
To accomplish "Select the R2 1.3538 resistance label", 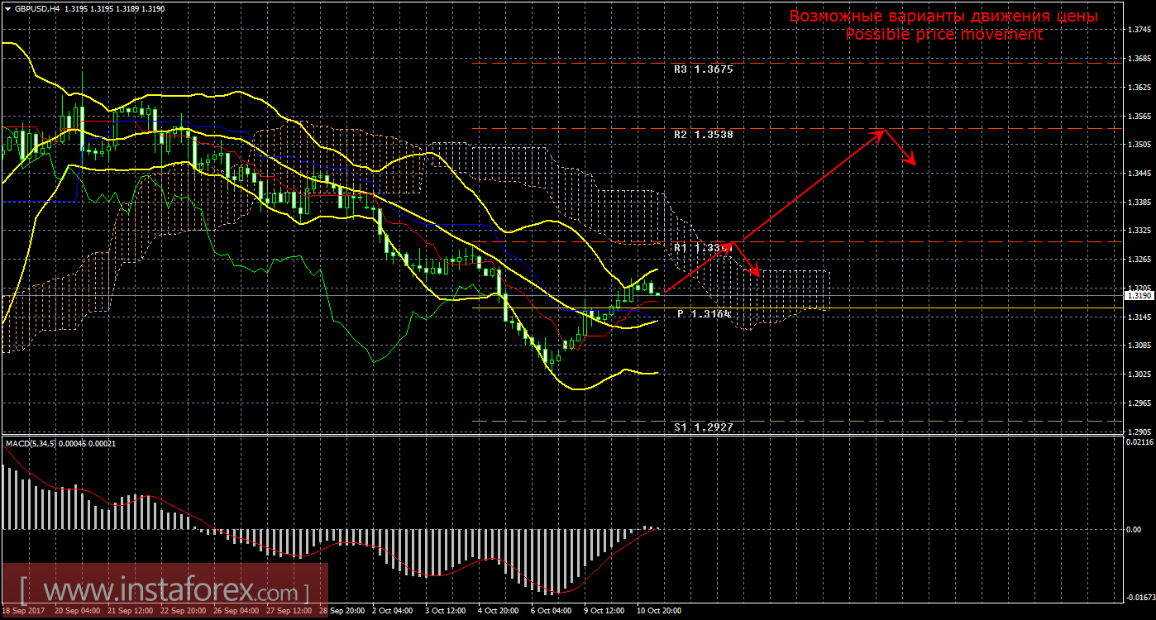I will click(x=703, y=134).
